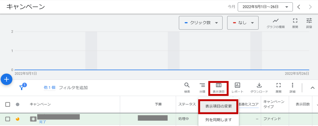Sort by キャンペーン column header
318x126 pixels.
[x=40, y=104]
